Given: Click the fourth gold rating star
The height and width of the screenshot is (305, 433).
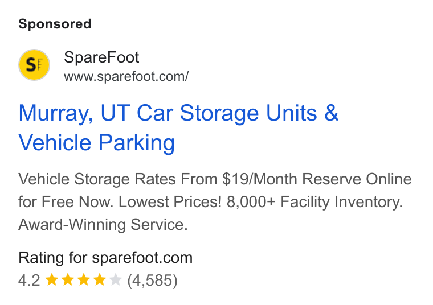Looking at the screenshot, I should coord(99,280).
